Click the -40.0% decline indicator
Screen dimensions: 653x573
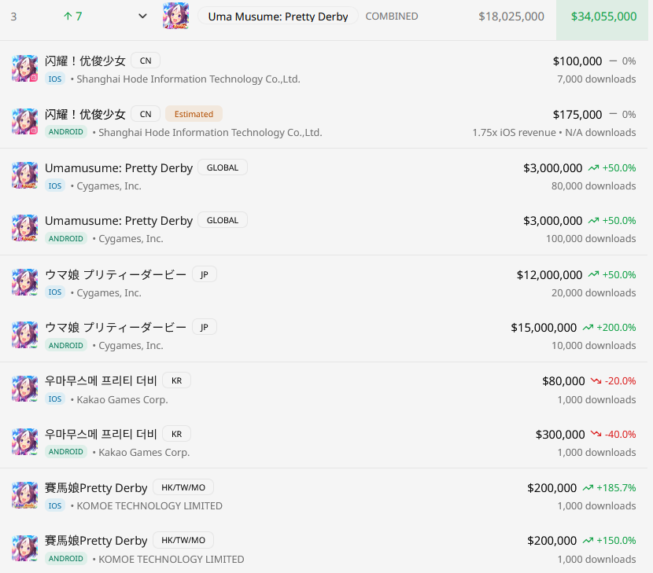(613, 435)
